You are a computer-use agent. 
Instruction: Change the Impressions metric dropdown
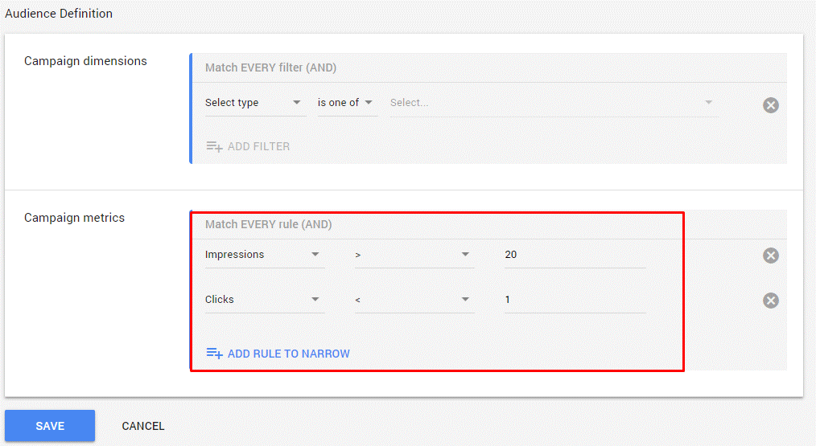[264, 255]
